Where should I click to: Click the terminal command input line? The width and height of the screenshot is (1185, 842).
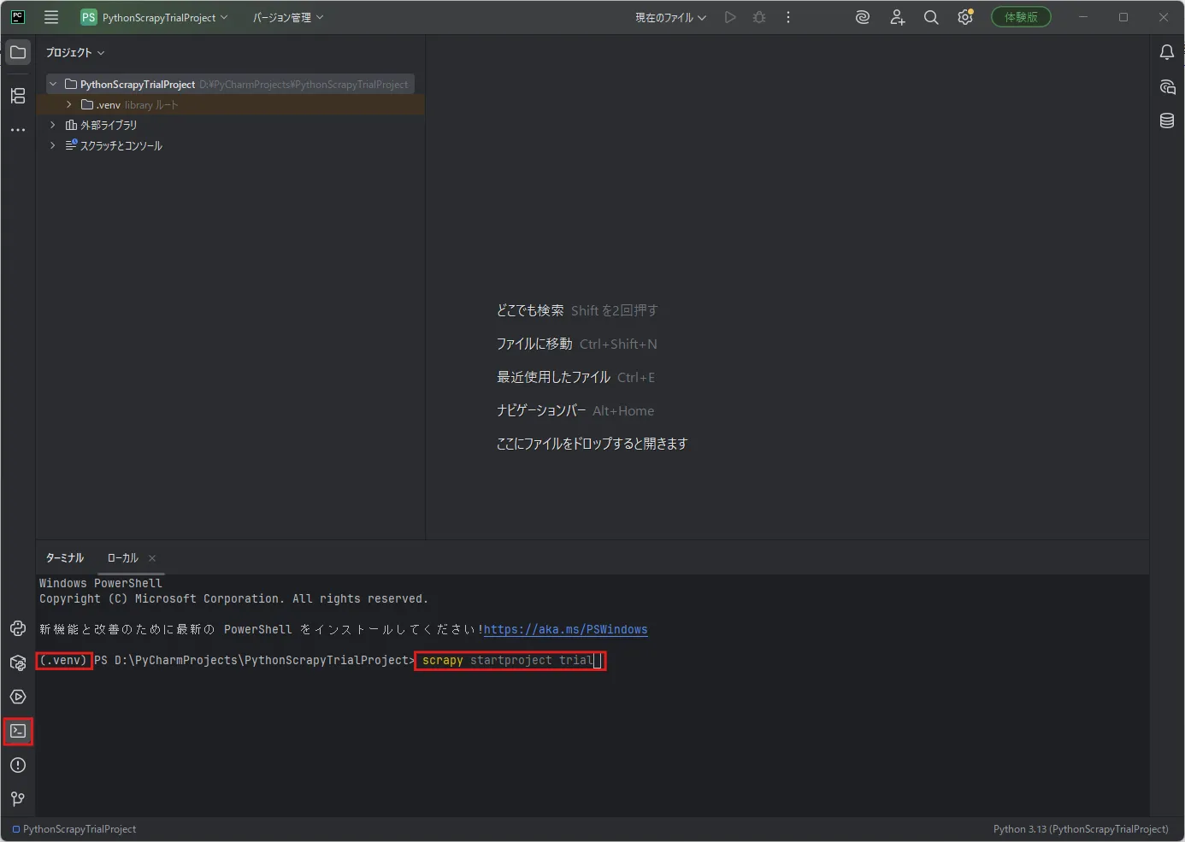(510, 661)
